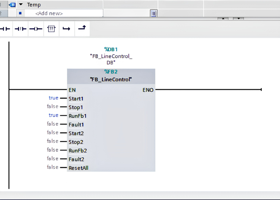The image size is (280, 200).
Task: Select the Fault1 parameter
Action: point(76,125)
